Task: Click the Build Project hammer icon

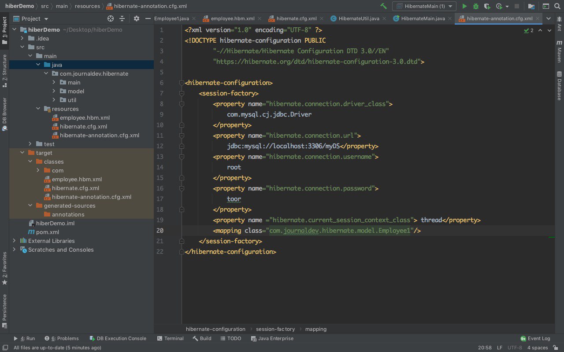Action: tap(383, 6)
